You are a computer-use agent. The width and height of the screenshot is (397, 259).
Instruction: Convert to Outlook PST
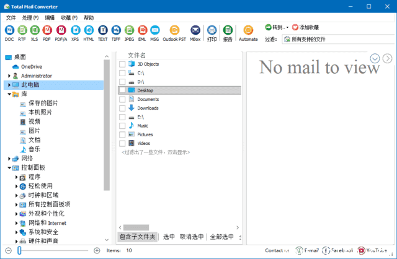[174, 33]
